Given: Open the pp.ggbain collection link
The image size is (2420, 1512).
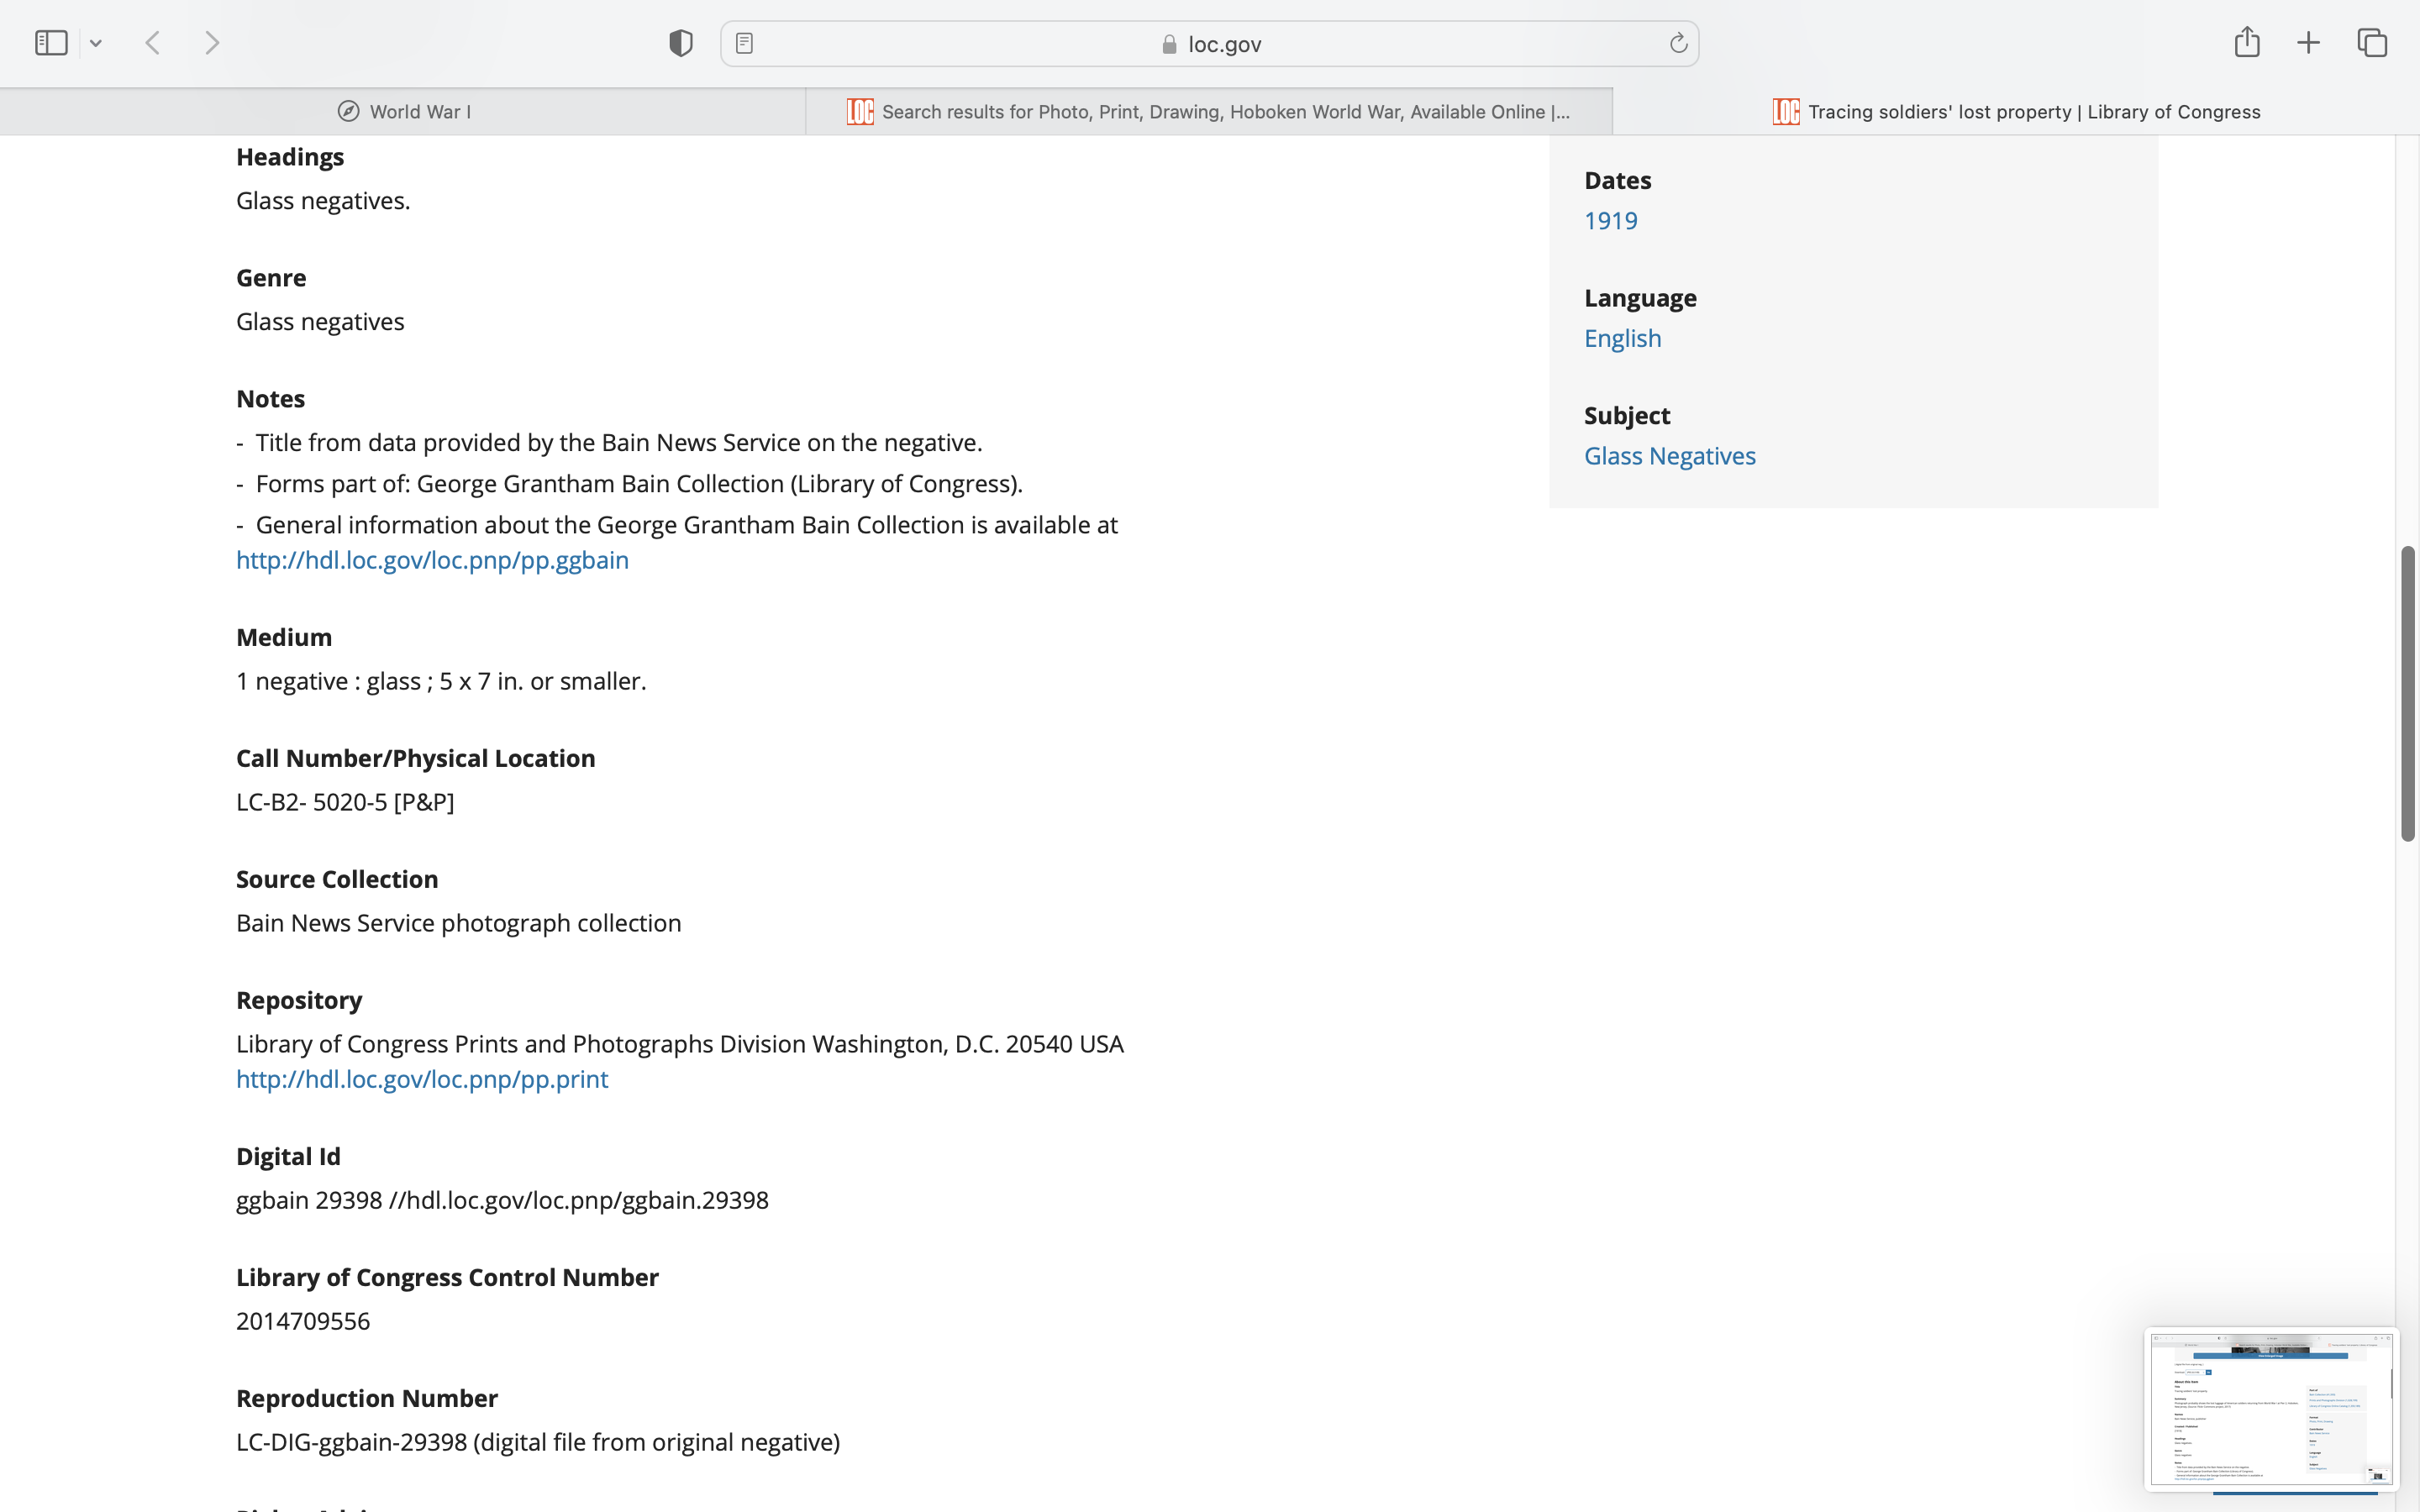Looking at the screenshot, I should pos(432,560).
